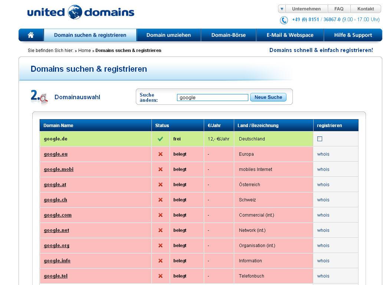The height and width of the screenshot is (285, 383).
Task: Open the FAQ page
Action: (x=339, y=9)
